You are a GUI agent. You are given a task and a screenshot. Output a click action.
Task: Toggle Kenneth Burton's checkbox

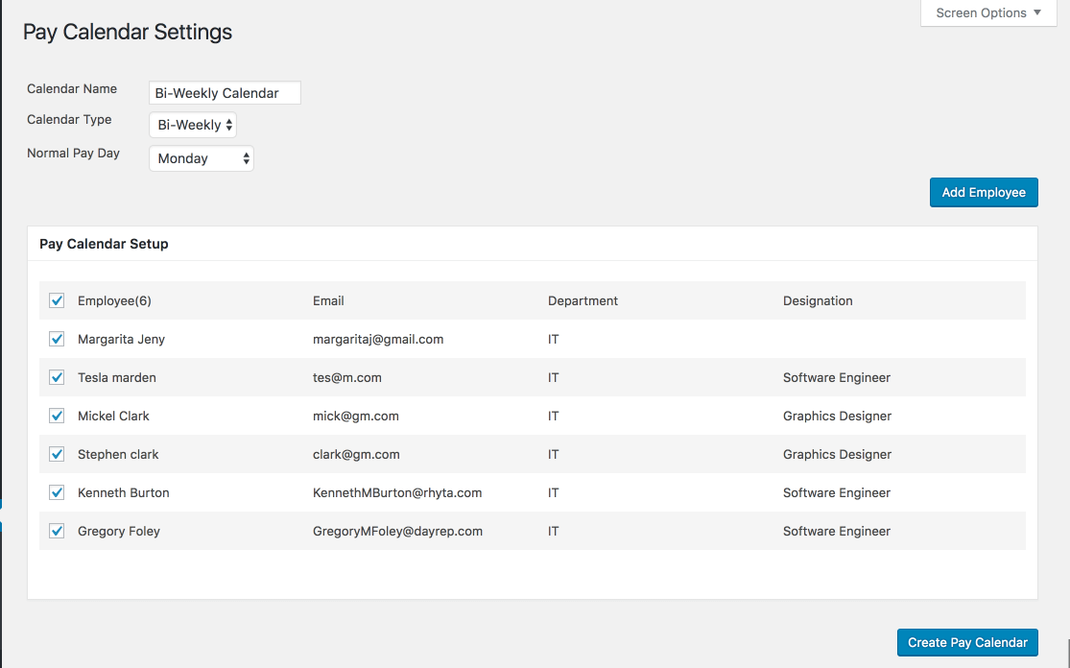[x=57, y=492]
